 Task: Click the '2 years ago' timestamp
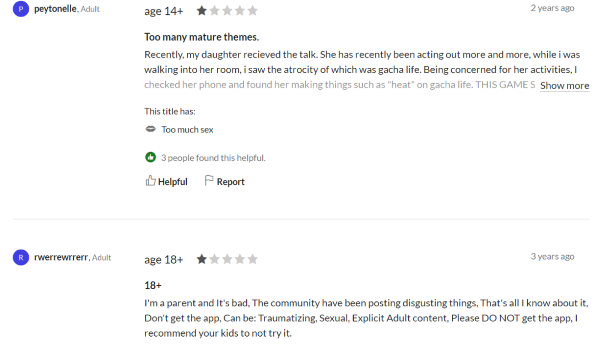[552, 8]
